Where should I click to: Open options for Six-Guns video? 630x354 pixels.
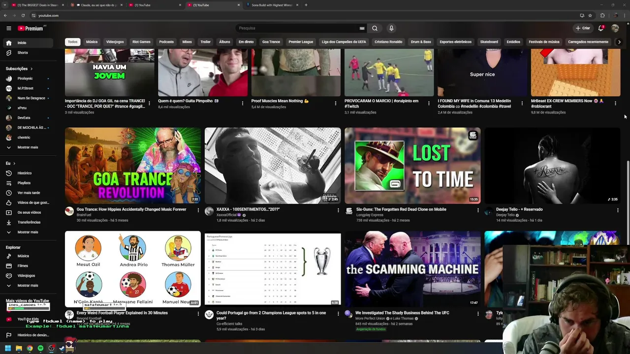(478, 210)
